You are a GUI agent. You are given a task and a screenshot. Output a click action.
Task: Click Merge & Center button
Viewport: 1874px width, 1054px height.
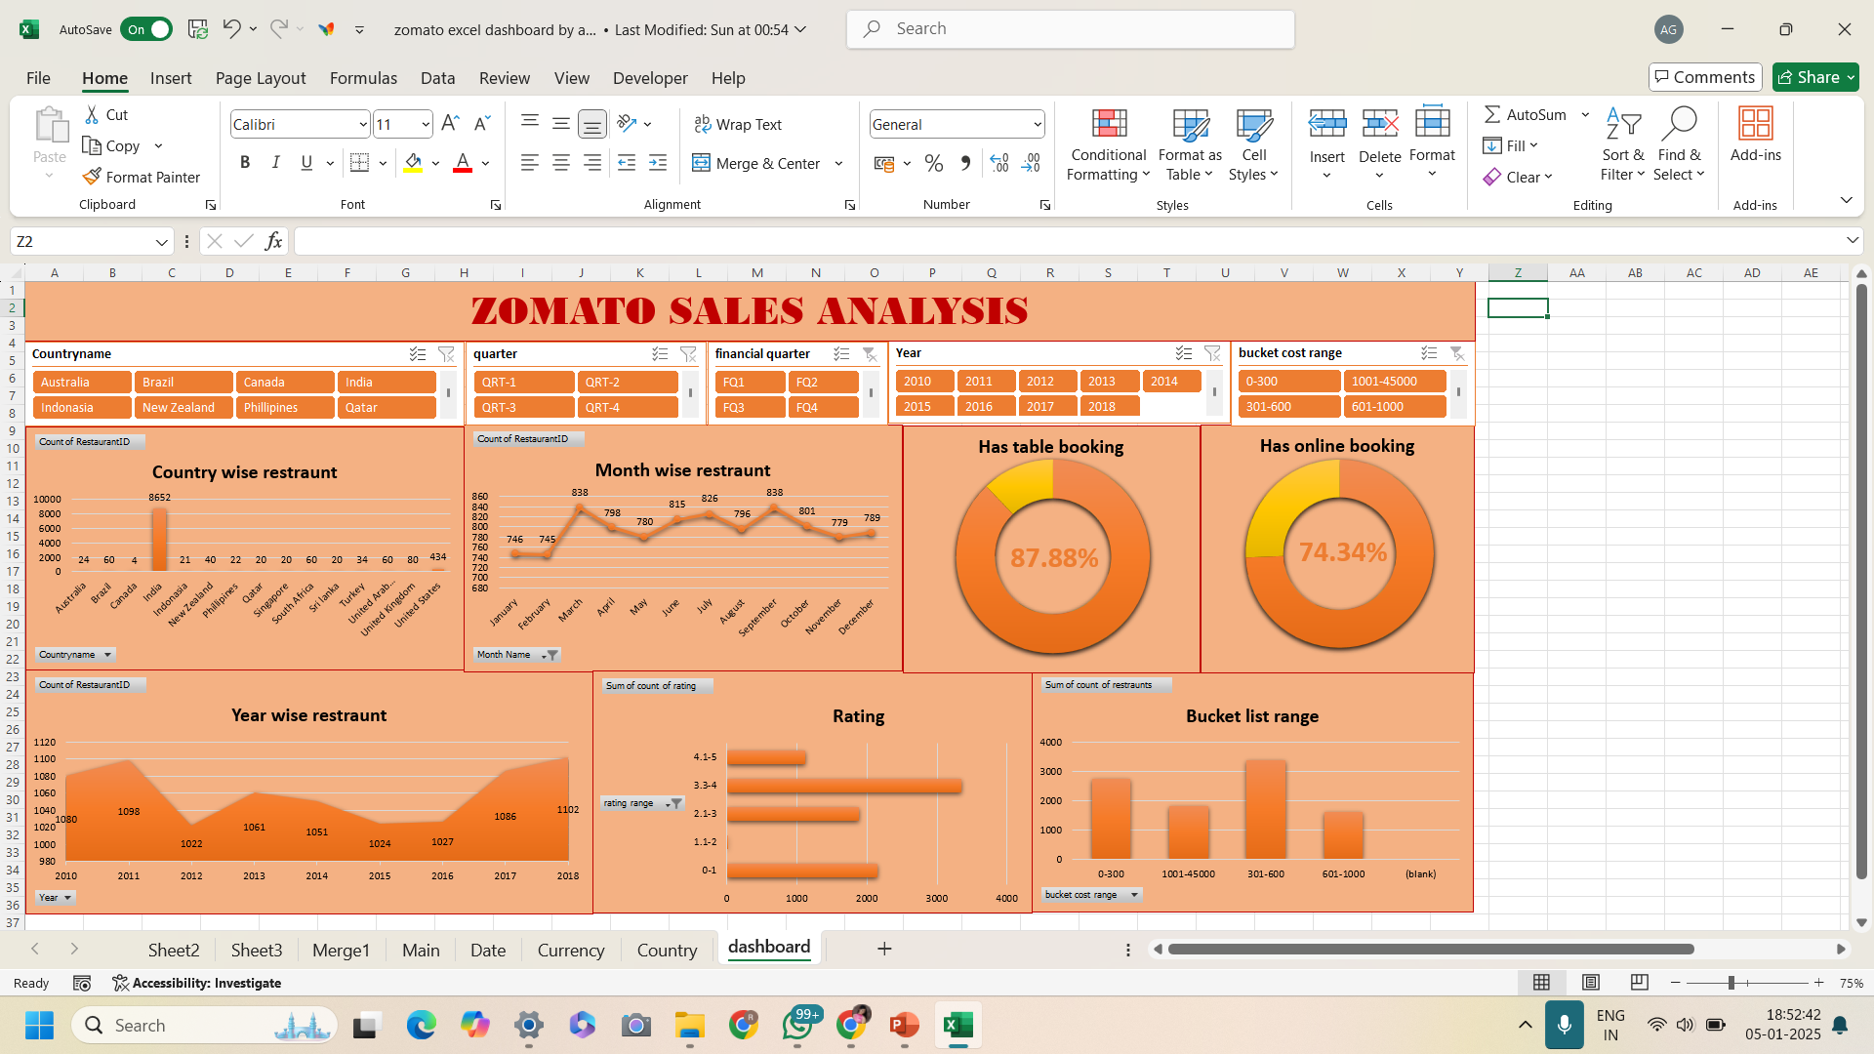[x=757, y=163]
